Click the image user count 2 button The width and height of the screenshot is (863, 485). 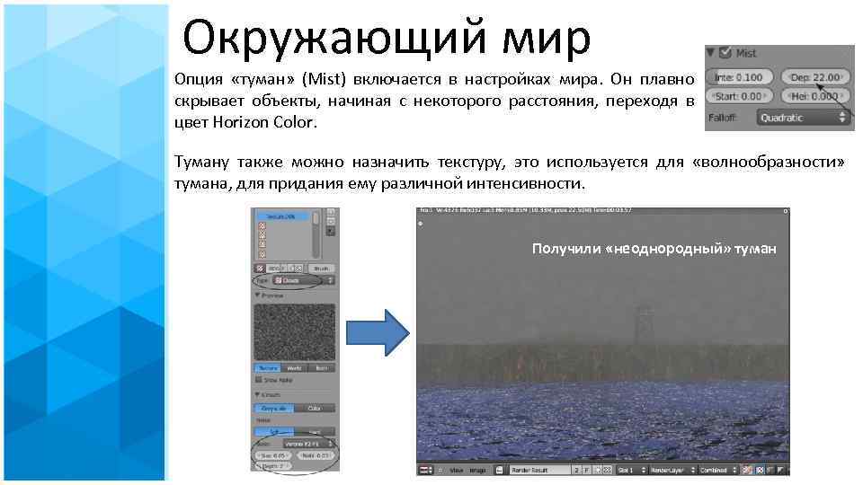[577, 470]
